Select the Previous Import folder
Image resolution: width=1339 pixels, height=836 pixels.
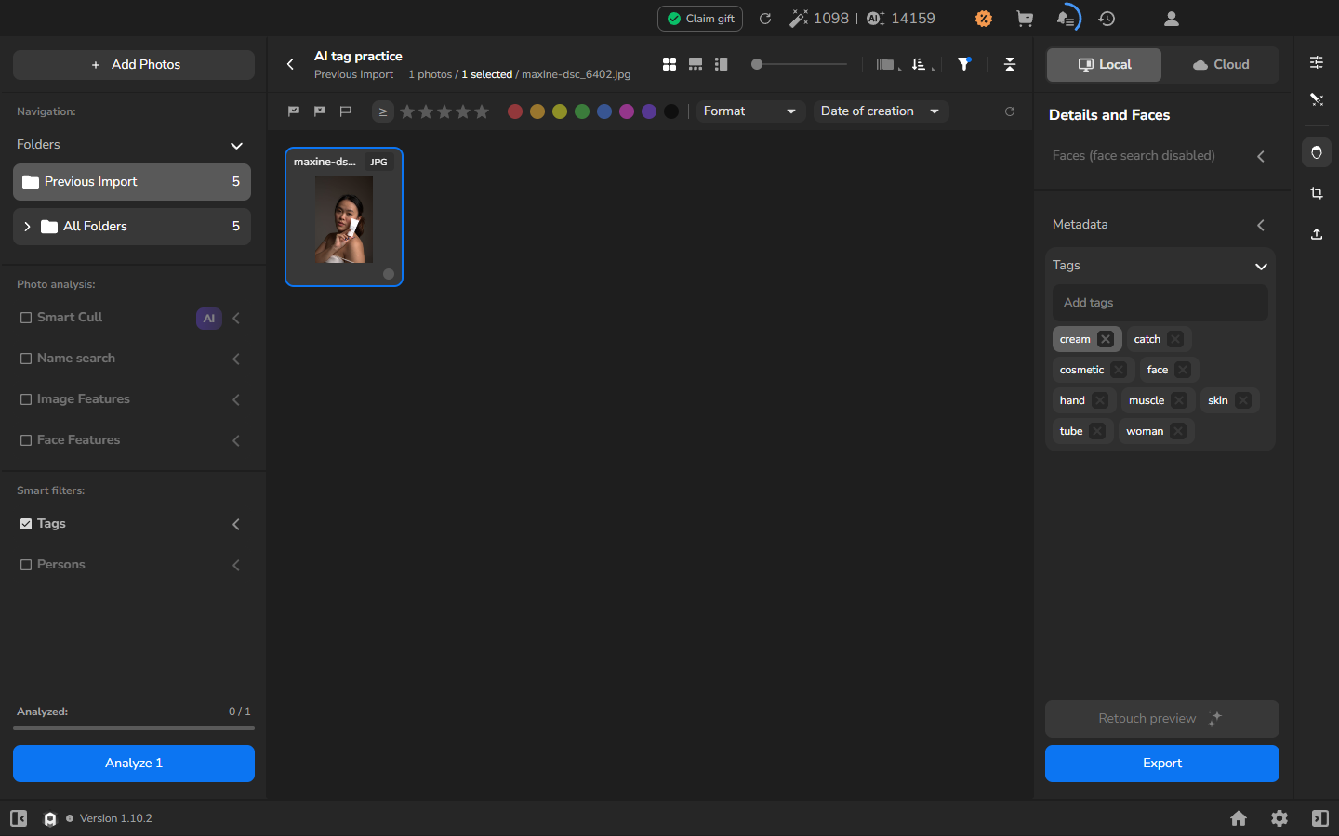click(132, 182)
